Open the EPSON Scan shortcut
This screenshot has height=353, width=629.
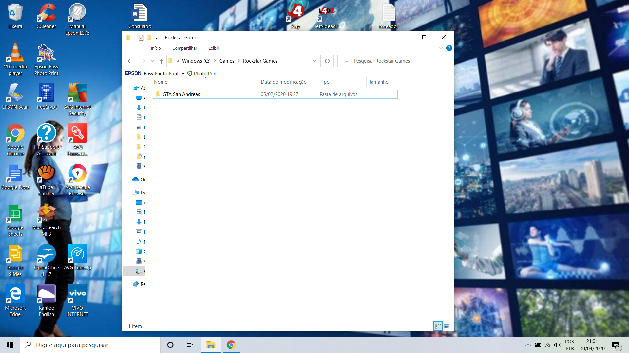point(15,96)
